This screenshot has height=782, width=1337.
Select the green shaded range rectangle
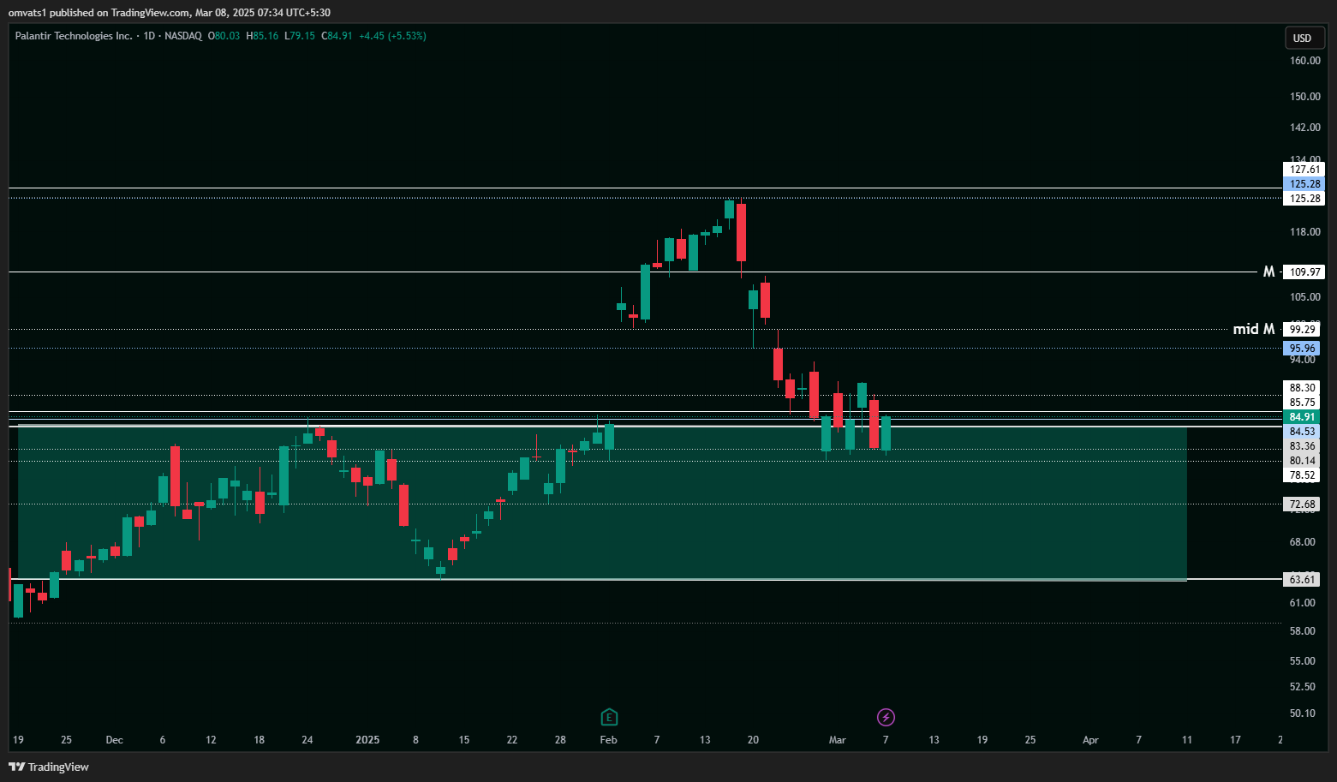tap(602, 503)
